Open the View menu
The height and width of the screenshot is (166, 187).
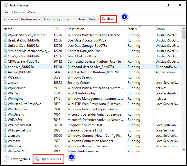[31, 12]
